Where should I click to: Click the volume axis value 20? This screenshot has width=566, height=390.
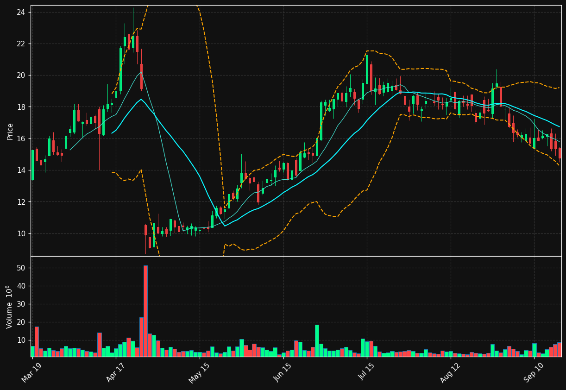(20, 322)
